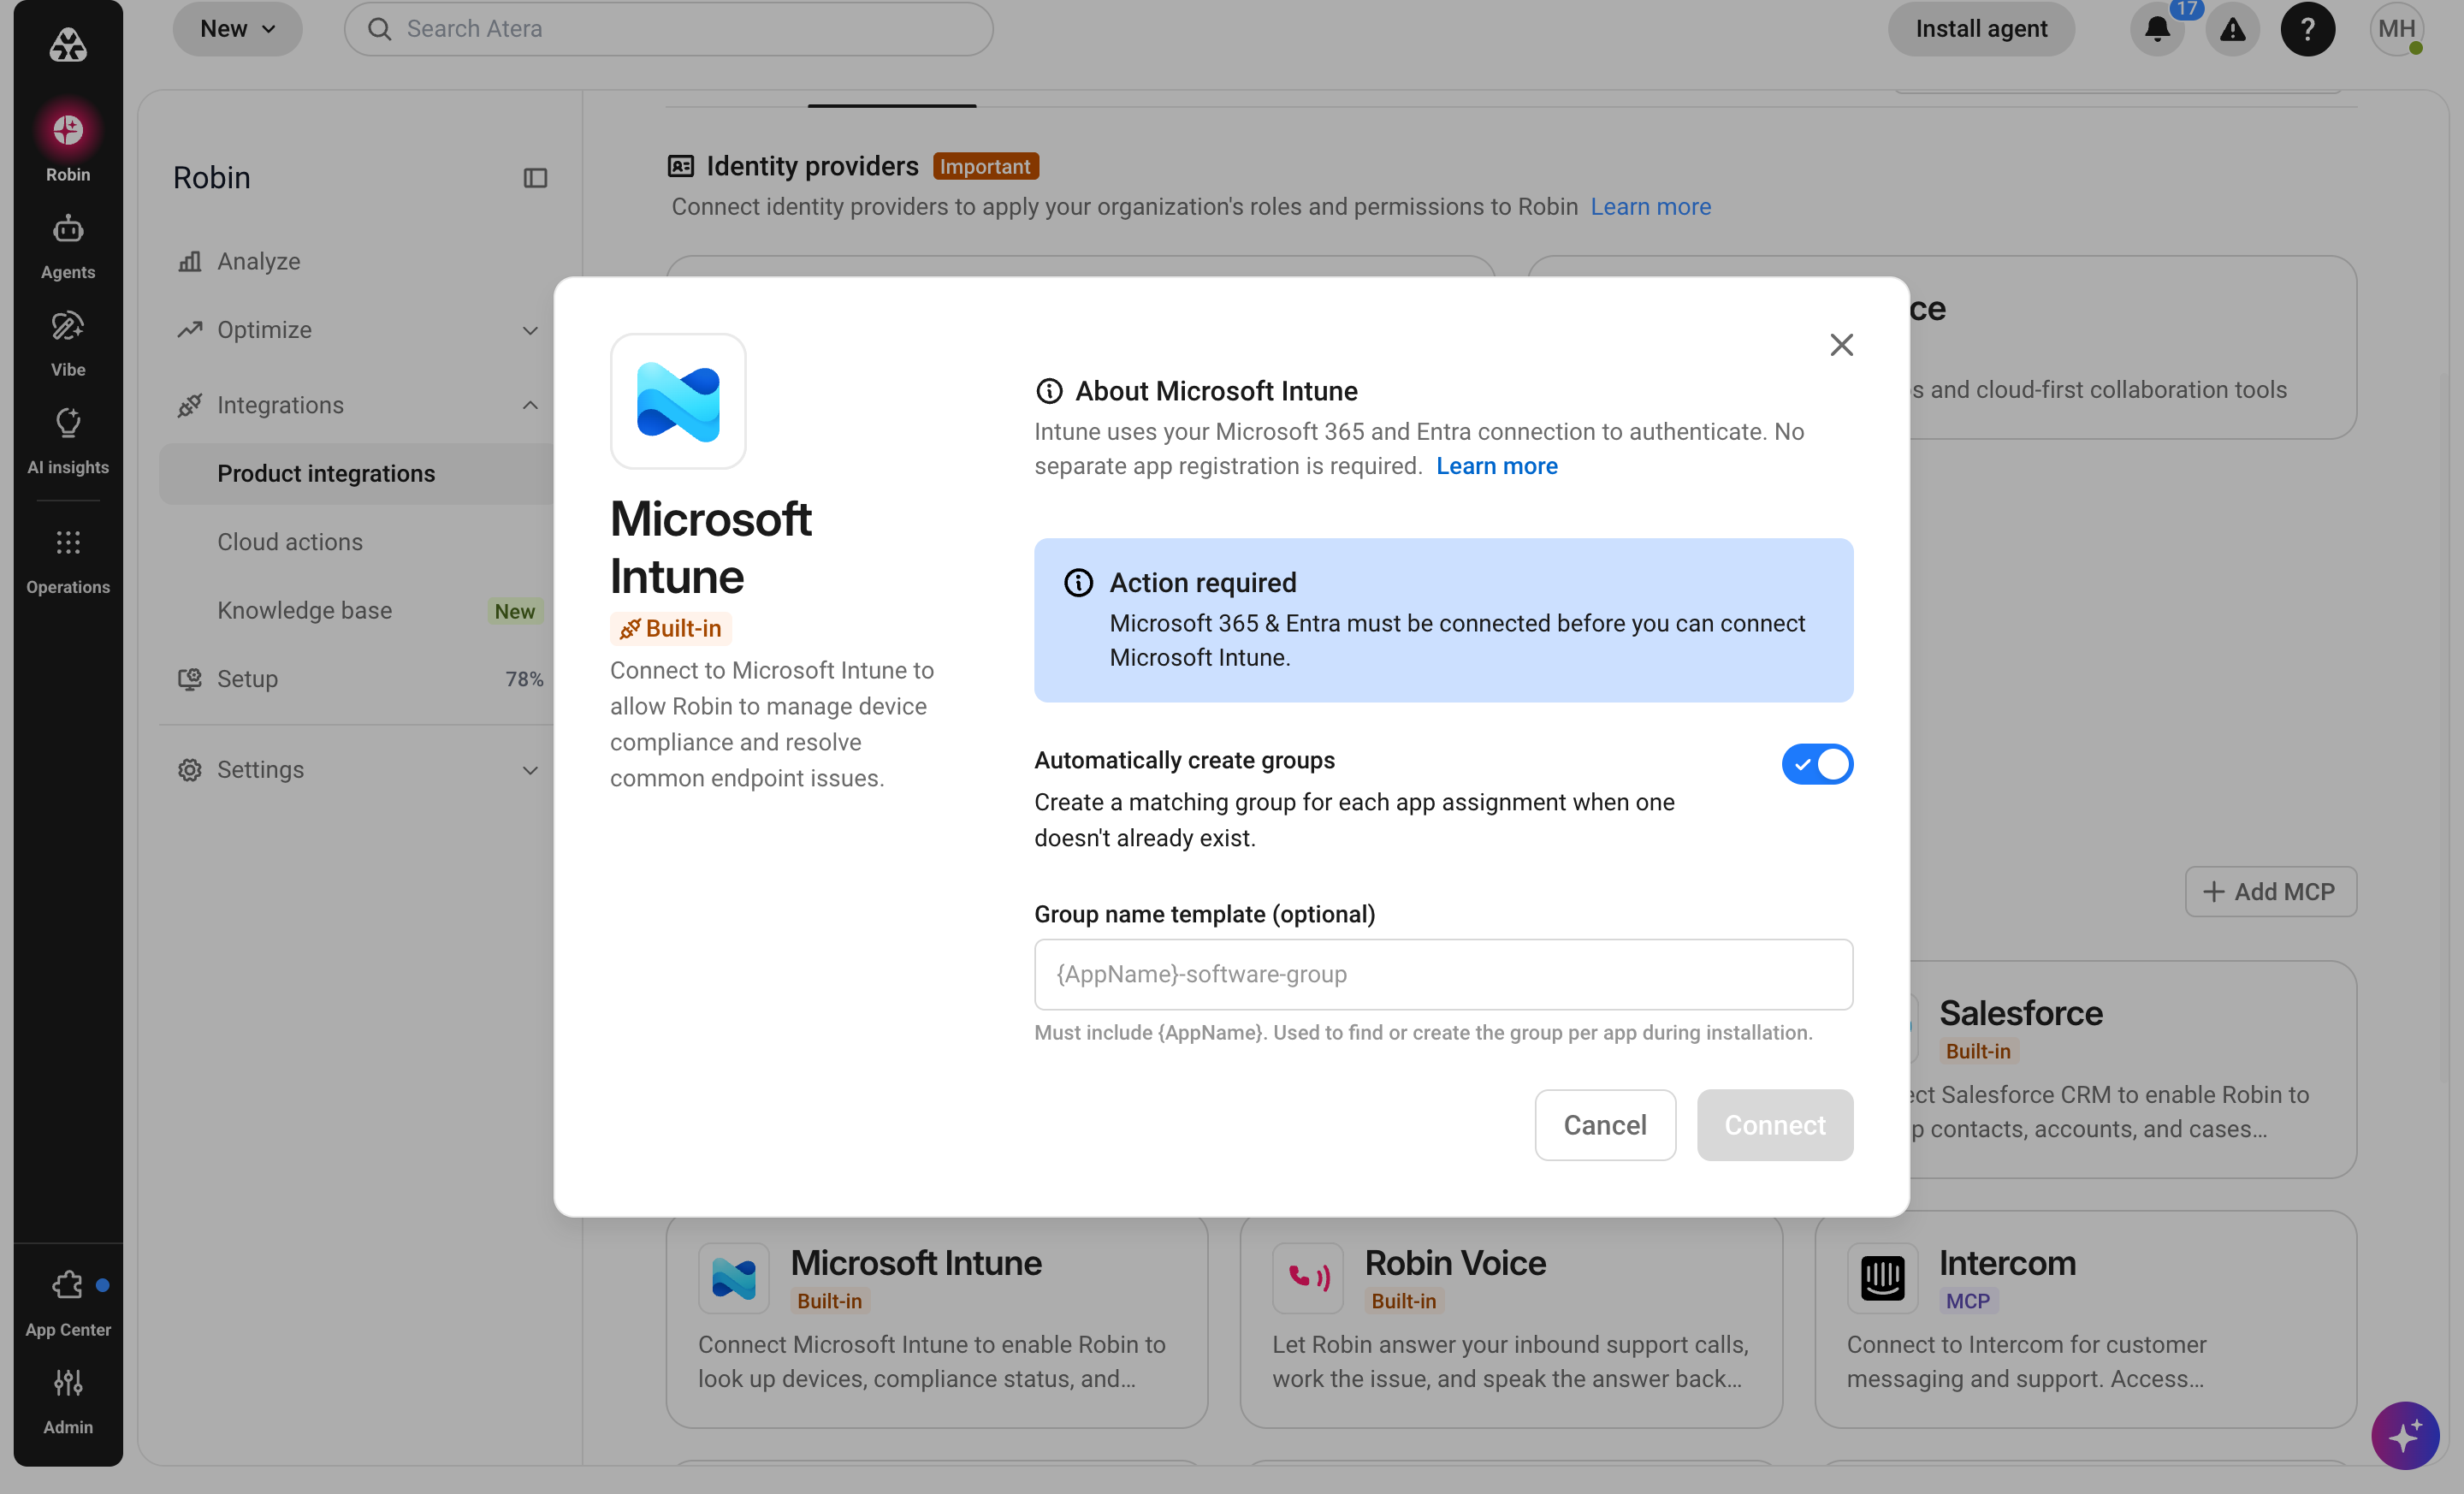Viewport: 2464px width, 1494px height.
Task: Click the Important badge
Action: click(x=985, y=166)
